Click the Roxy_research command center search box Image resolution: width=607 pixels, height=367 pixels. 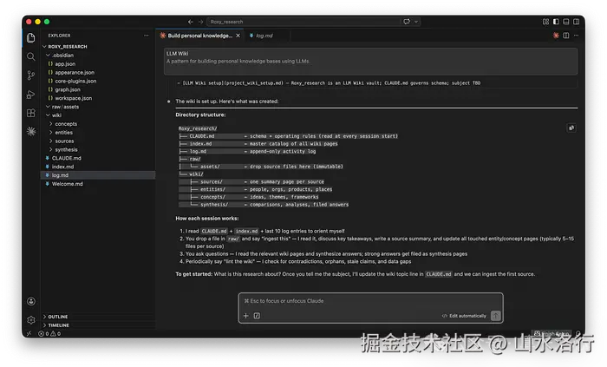pos(303,22)
